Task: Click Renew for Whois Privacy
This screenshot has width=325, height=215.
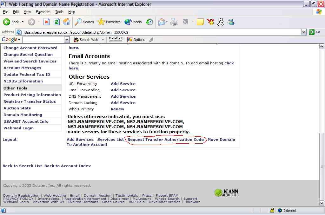Action: click(x=117, y=109)
